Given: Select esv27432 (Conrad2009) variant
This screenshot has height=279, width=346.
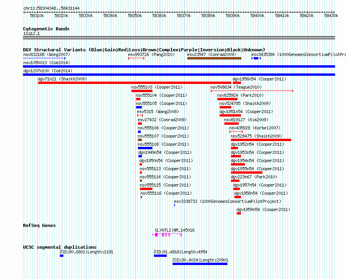Looking at the screenshot, I should click(x=140, y=124).
